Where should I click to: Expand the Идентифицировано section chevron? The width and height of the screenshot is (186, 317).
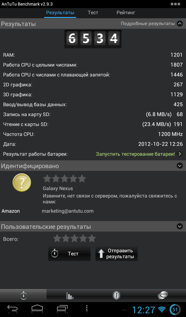pyautogui.click(x=179, y=166)
